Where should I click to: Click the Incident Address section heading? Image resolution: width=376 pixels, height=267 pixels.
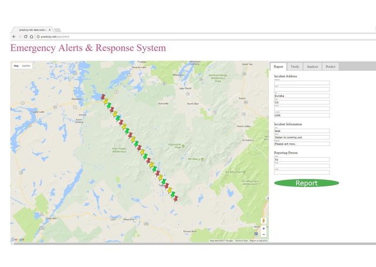(x=285, y=76)
